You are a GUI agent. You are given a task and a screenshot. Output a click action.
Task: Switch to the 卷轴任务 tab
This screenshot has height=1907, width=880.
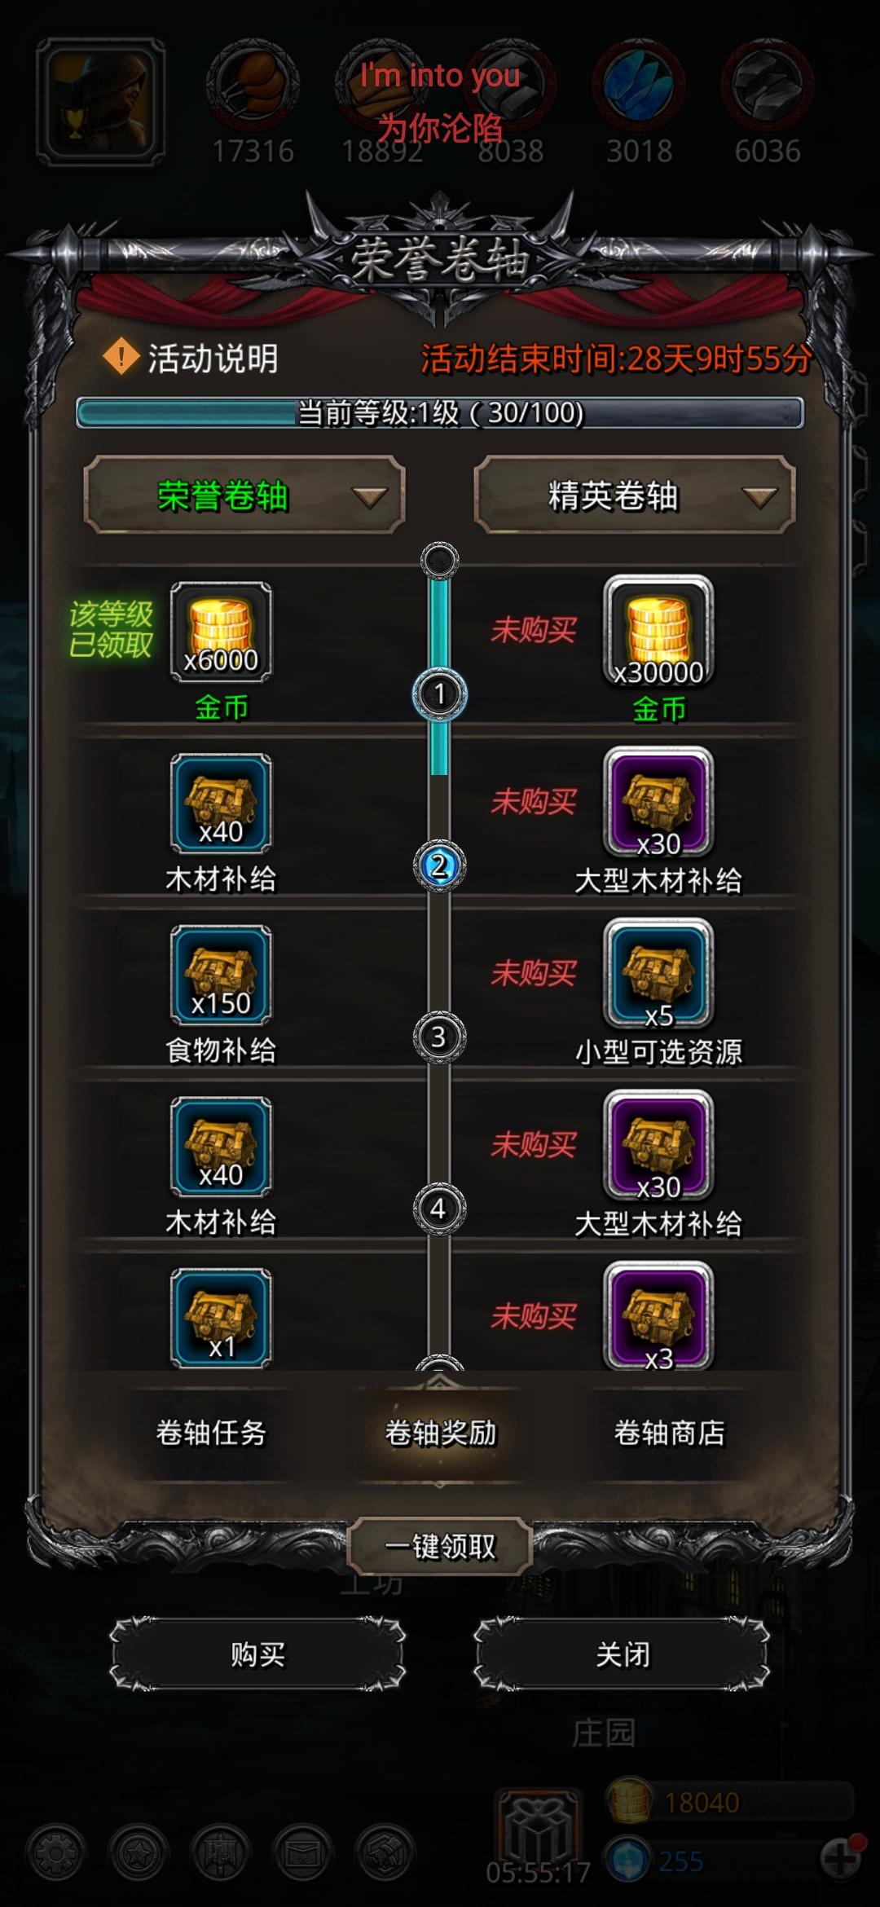(211, 1432)
